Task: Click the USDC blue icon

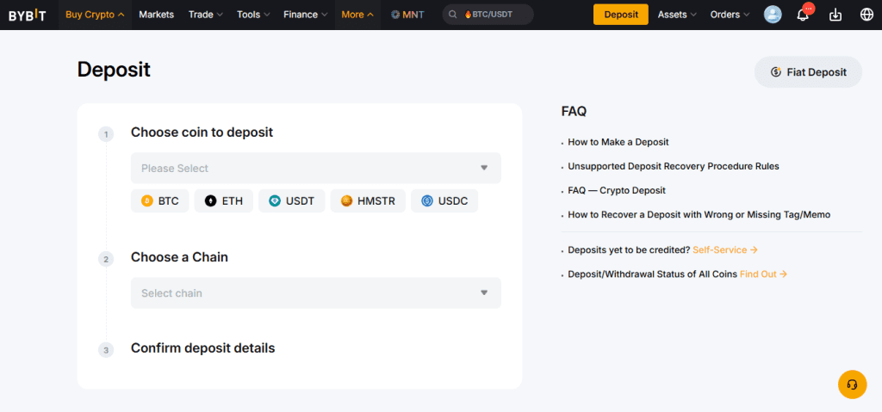Action: tap(427, 201)
